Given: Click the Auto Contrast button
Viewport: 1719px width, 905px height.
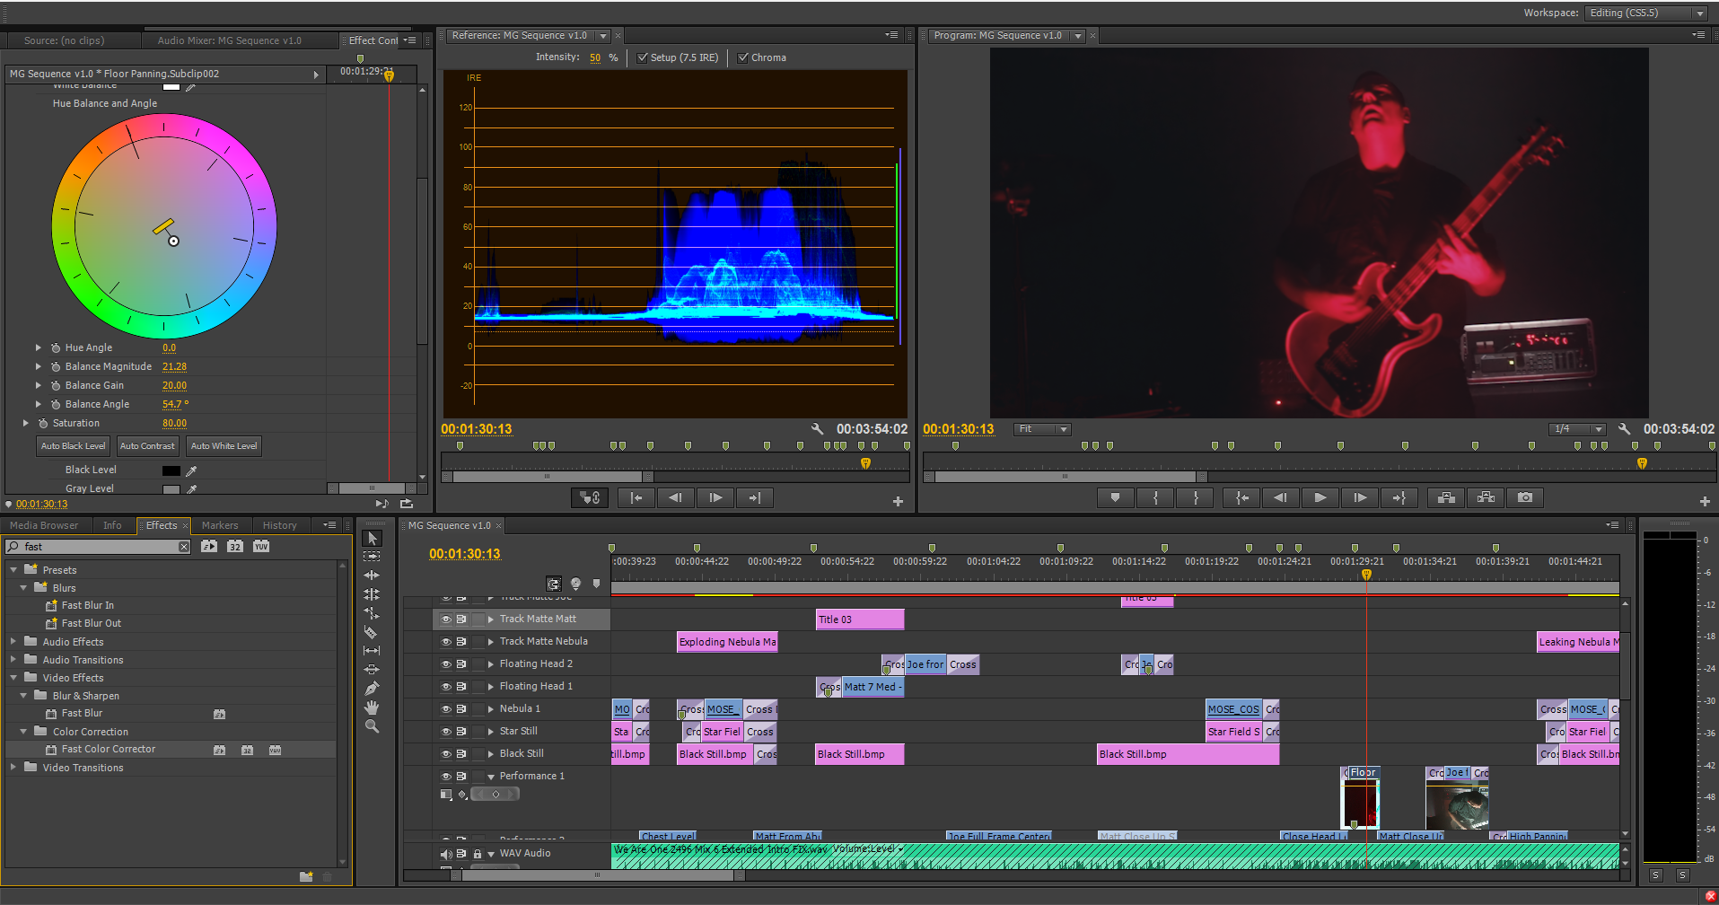Looking at the screenshot, I should 147,446.
